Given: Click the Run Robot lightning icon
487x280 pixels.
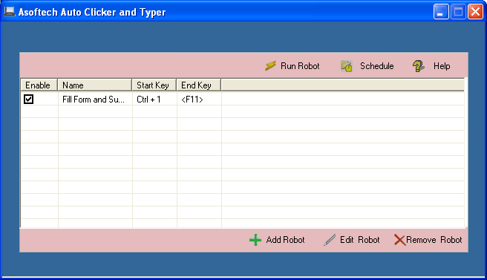Looking at the screenshot, I should [x=270, y=66].
